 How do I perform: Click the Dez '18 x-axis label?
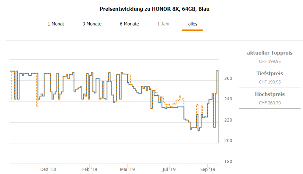point(48,170)
